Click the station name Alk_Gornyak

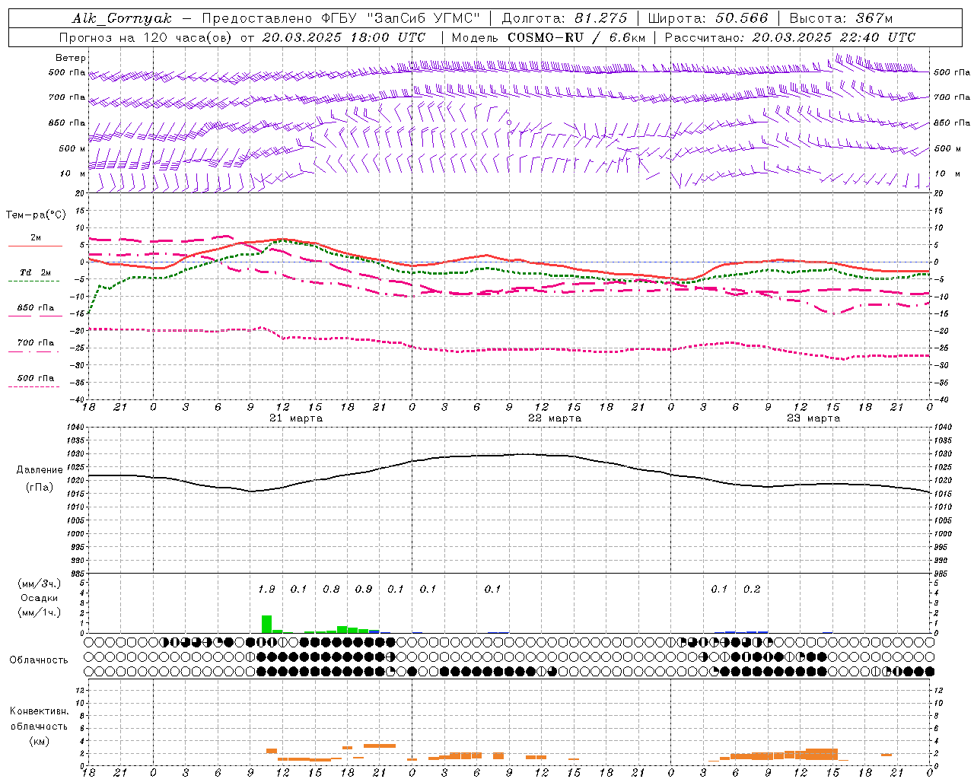tap(122, 18)
